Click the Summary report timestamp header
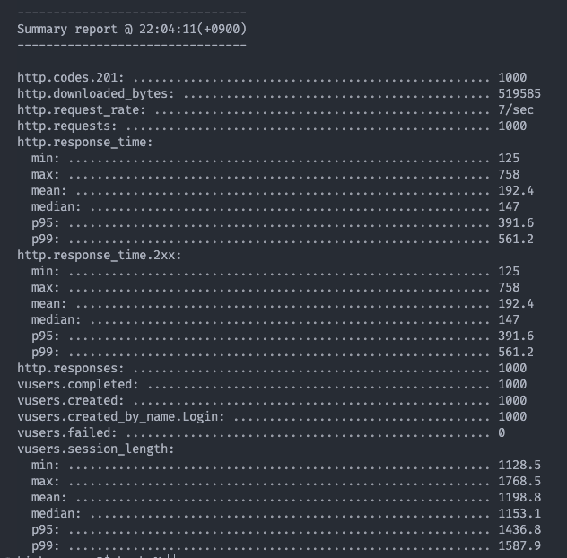Image resolution: width=567 pixels, height=558 pixels. click(x=132, y=29)
